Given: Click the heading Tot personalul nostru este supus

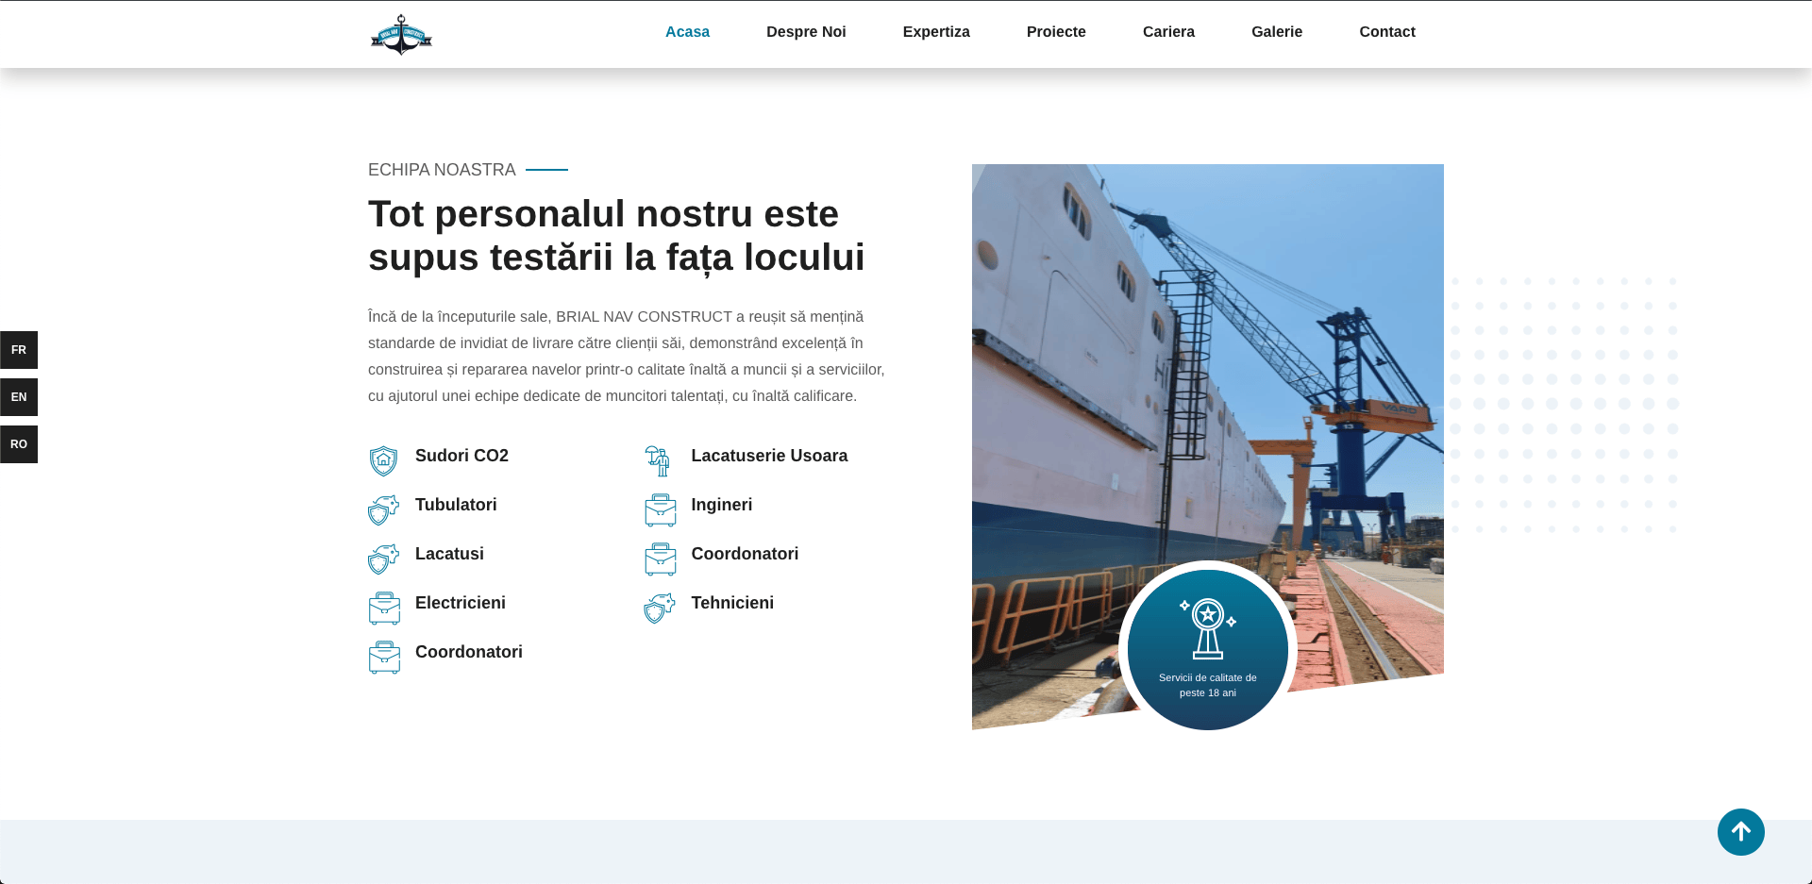Looking at the screenshot, I should tap(616, 236).
